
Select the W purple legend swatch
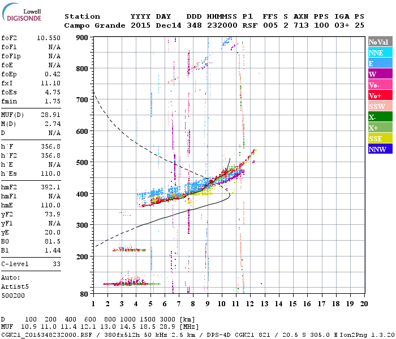(x=380, y=74)
